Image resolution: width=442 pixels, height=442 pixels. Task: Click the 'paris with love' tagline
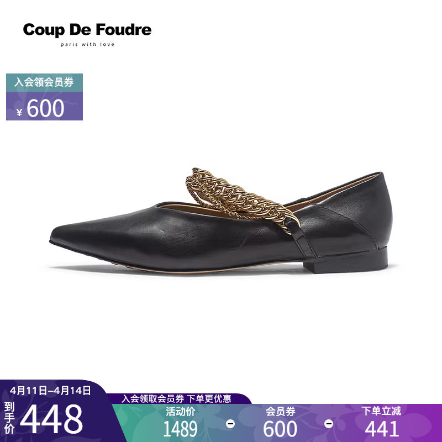coord(87,44)
